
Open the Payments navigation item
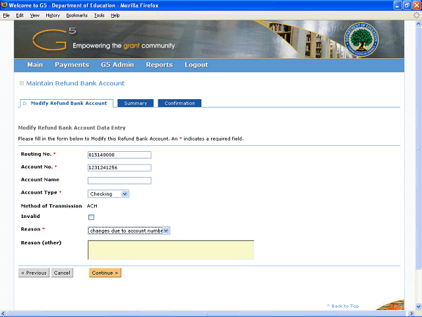[x=72, y=65]
